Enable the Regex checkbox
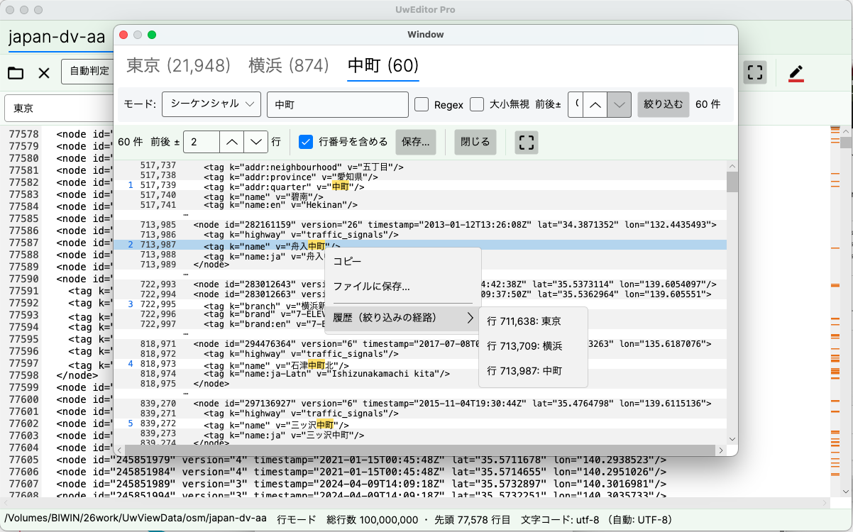The image size is (853, 532). pos(422,104)
